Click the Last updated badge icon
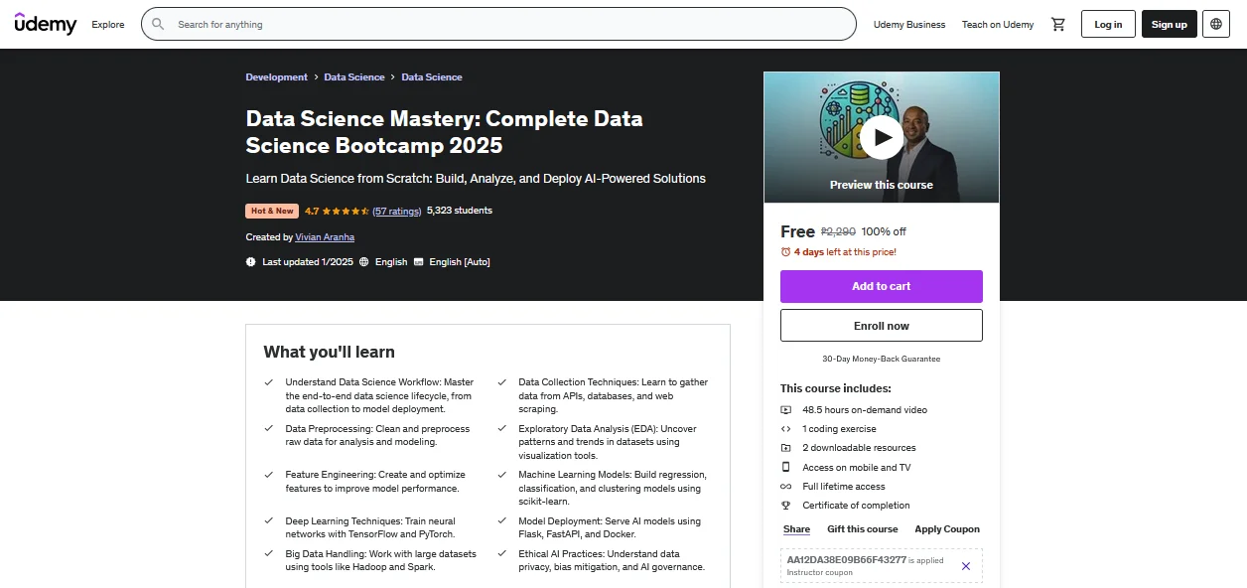 (251, 262)
